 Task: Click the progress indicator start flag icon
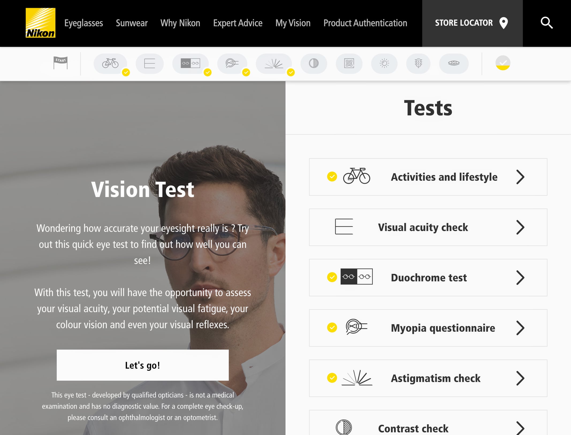(x=60, y=63)
